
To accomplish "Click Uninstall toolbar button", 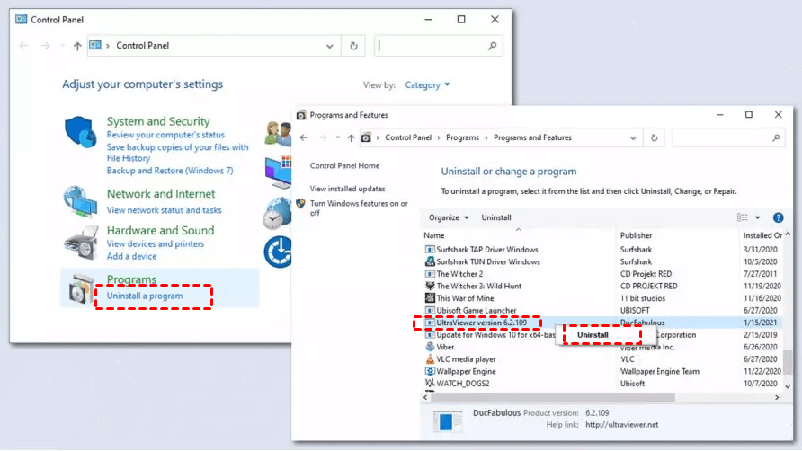I will tap(496, 217).
